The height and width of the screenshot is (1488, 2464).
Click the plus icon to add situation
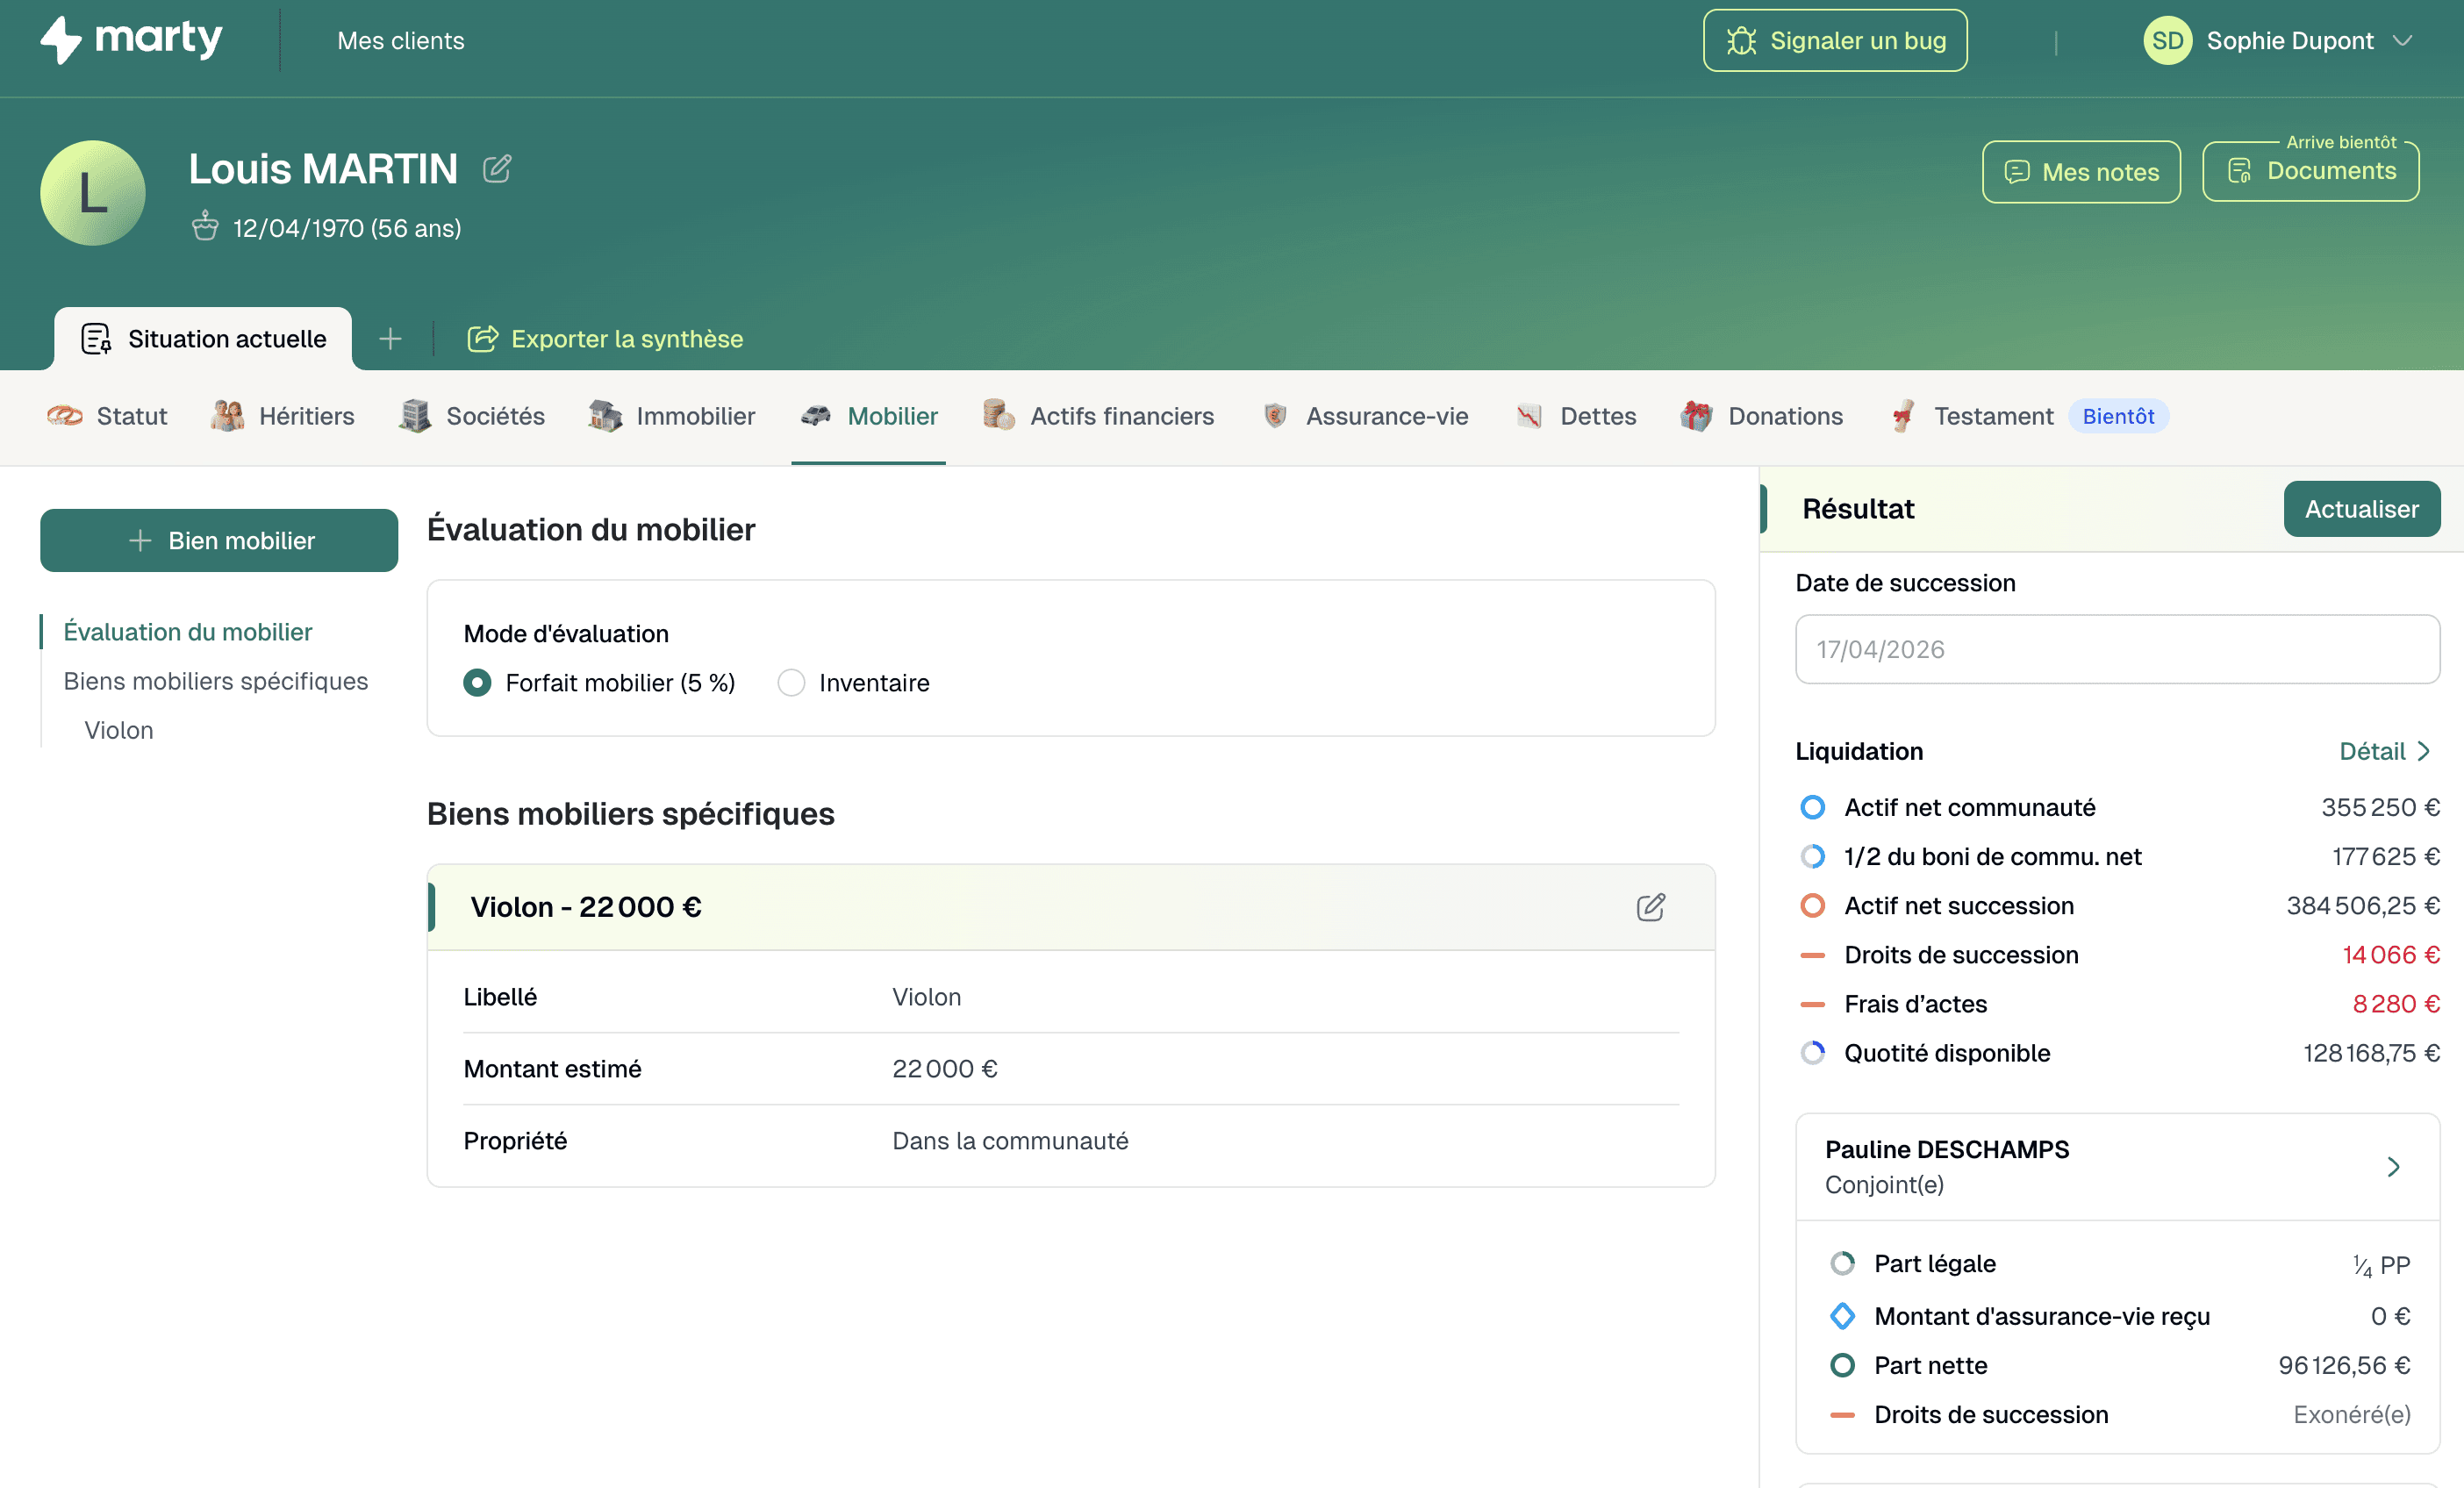click(x=390, y=339)
